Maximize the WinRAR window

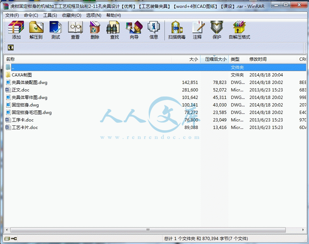click(286, 5)
